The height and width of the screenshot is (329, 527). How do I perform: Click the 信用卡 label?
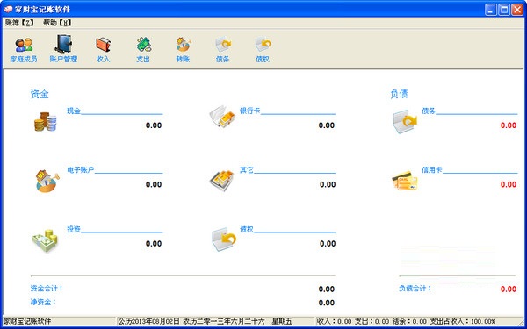[x=432, y=170]
